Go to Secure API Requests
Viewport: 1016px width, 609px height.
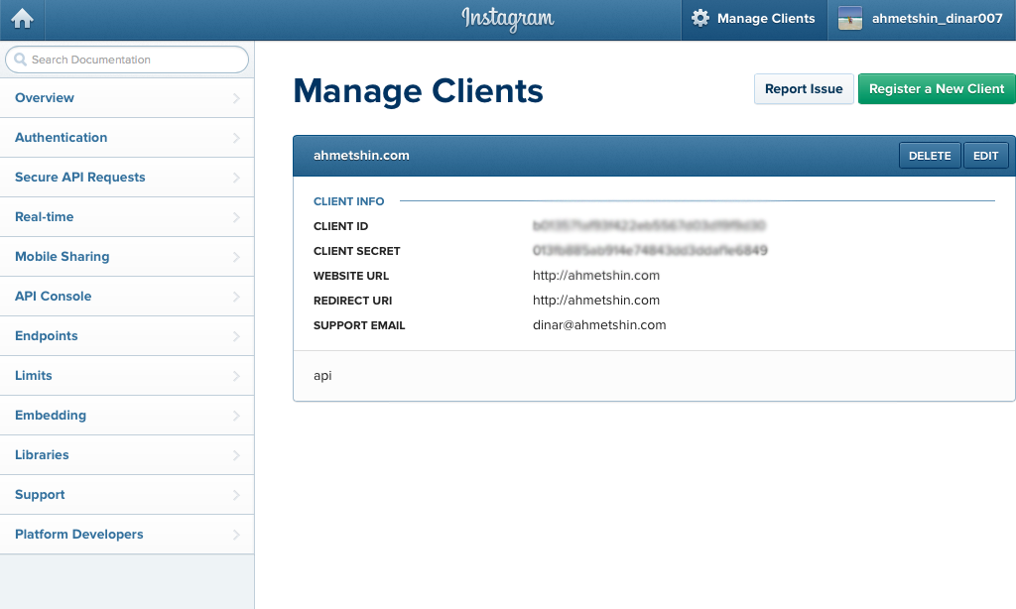coord(127,177)
